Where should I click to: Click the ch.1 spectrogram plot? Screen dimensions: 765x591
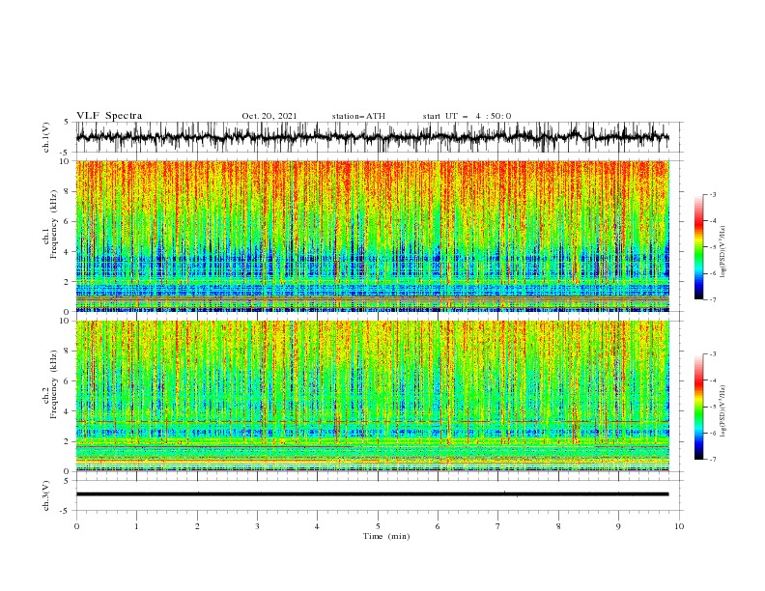(373, 236)
